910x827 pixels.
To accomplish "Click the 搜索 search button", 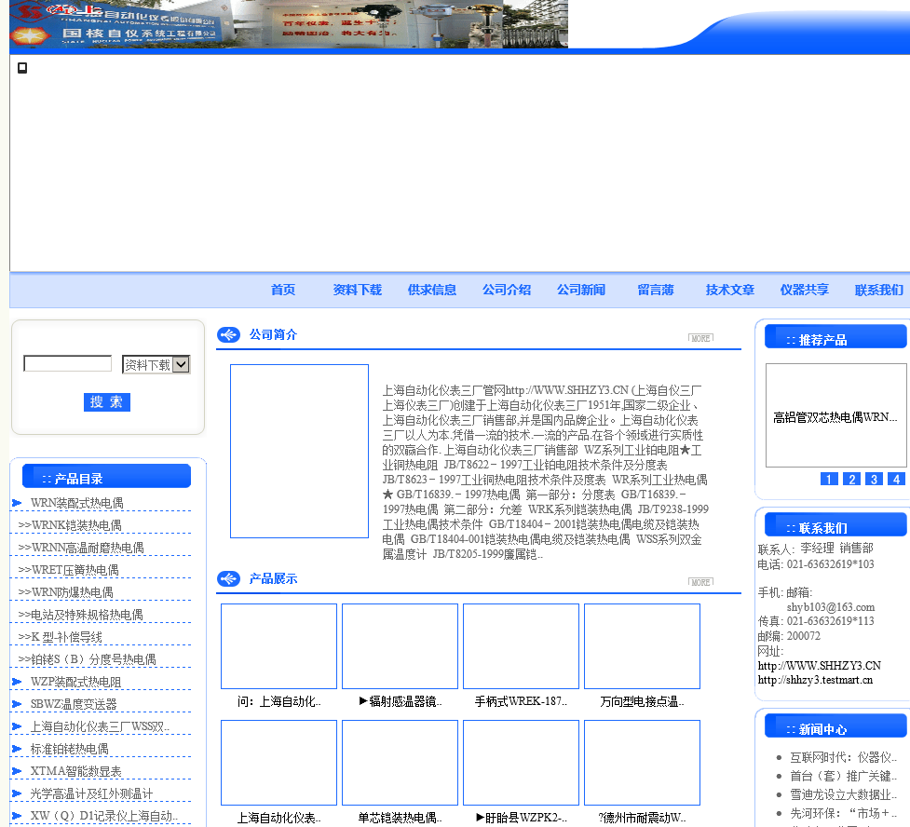I will click(x=107, y=401).
